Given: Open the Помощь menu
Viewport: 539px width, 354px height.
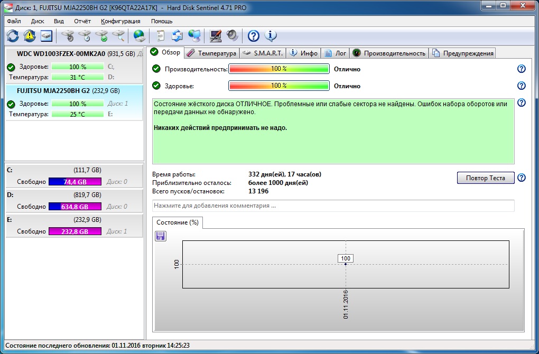Looking at the screenshot, I should 162,21.
